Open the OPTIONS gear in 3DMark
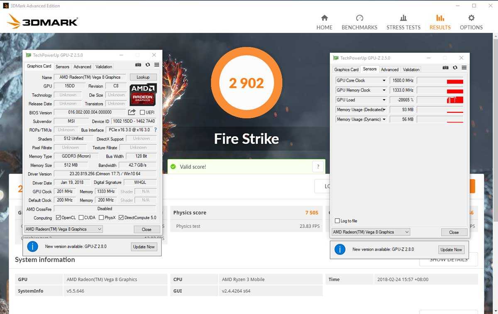 coord(471,22)
